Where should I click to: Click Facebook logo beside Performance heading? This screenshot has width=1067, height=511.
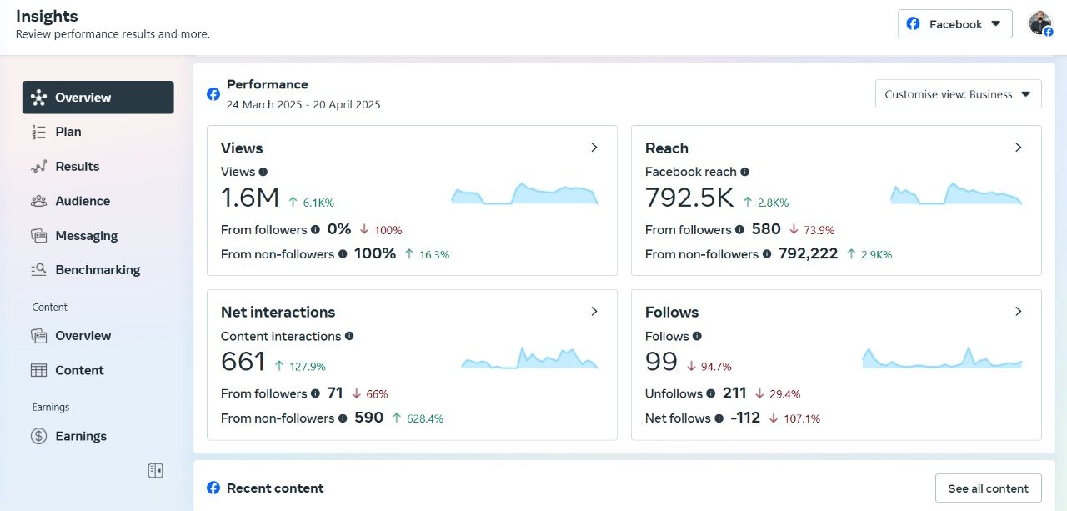213,94
